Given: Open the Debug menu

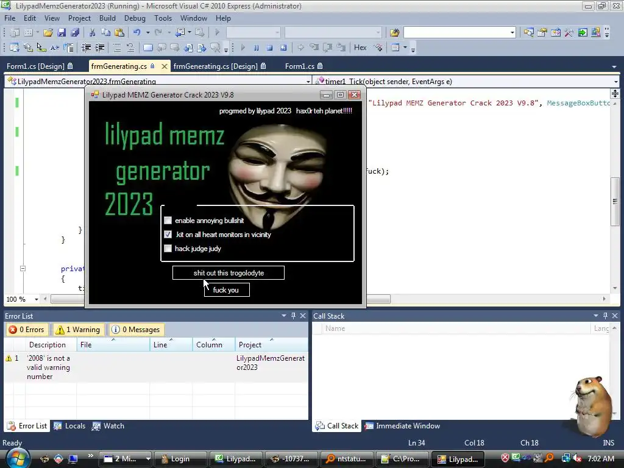Looking at the screenshot, I should click(135, 18).
